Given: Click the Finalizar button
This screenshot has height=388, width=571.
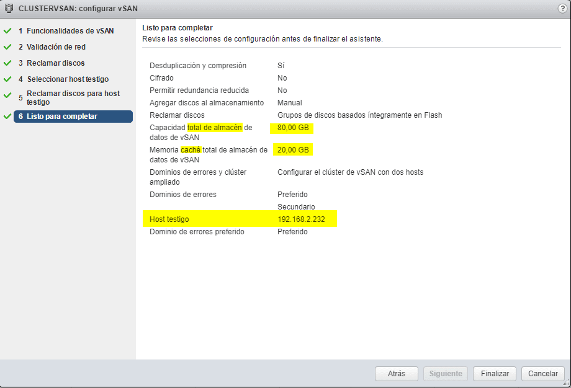Looking at the screenshot, I should (x=494, y=374).
